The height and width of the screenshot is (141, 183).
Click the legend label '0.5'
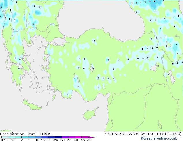coord(10,140)
